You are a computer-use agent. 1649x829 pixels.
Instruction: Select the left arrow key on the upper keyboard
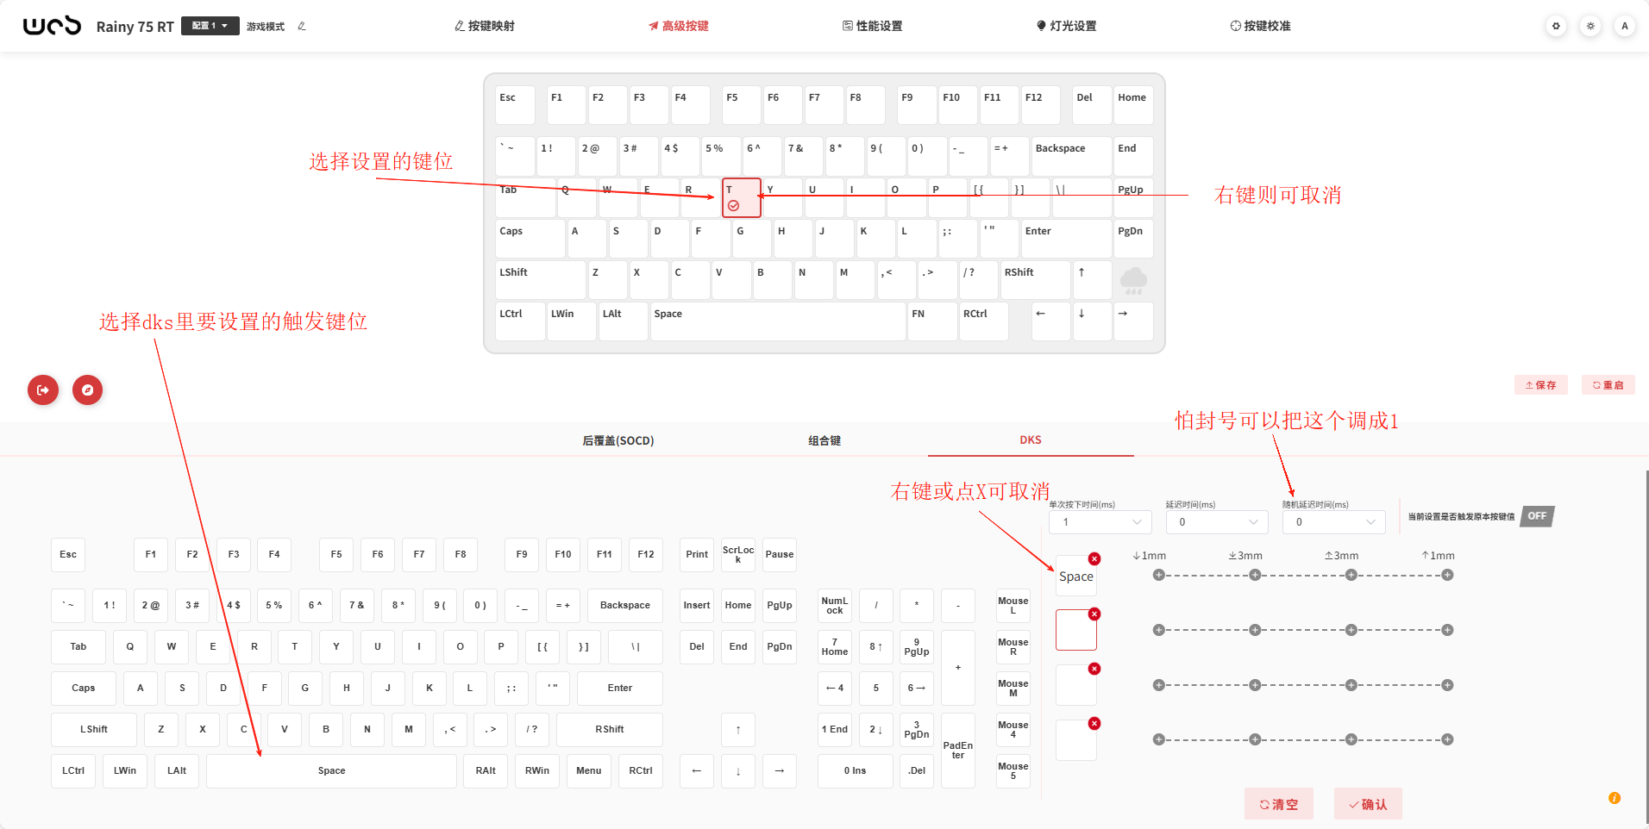[1050, 321]
